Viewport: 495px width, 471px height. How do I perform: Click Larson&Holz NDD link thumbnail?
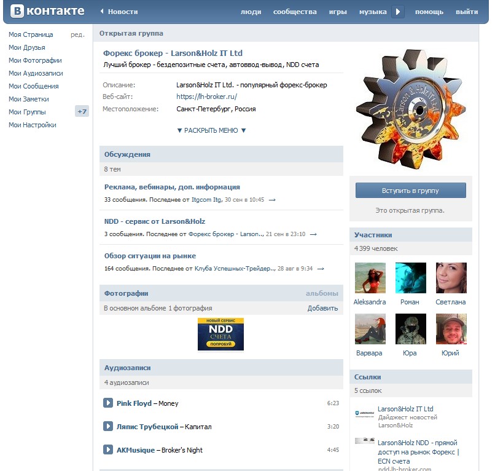[365, 441]
